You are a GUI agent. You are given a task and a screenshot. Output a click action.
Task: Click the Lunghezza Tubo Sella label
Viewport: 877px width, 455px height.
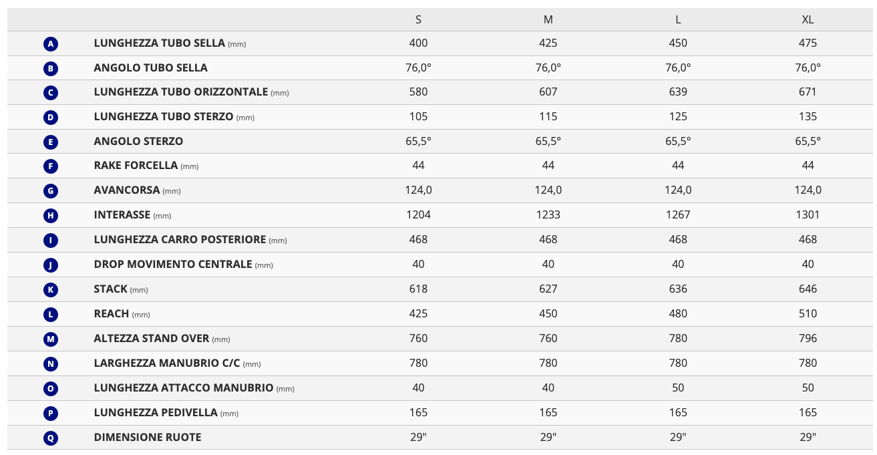tap(159, 43)
